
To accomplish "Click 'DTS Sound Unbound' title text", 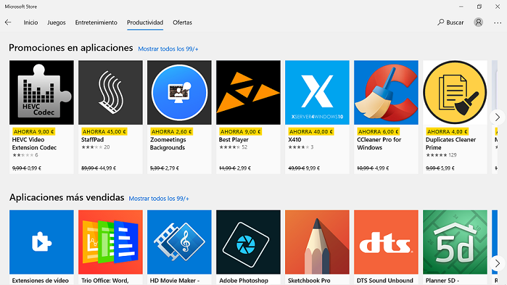I will pos(385,280).
